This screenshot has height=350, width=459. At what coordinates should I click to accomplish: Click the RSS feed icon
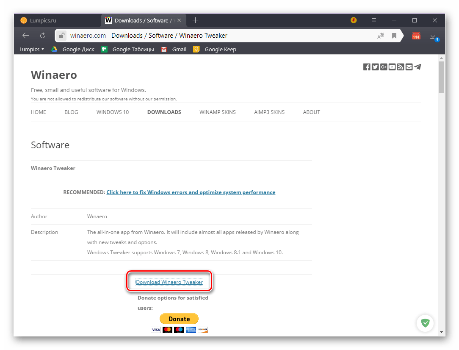tap(401, 67)
